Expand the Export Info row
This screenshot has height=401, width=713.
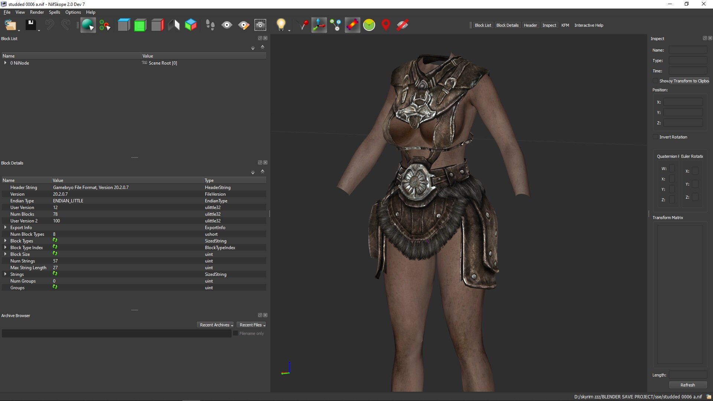(x=5, y=228)
